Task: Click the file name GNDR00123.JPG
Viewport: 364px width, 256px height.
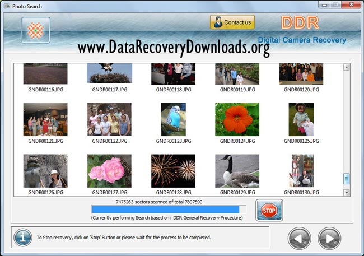Action: tap(174, 141)
